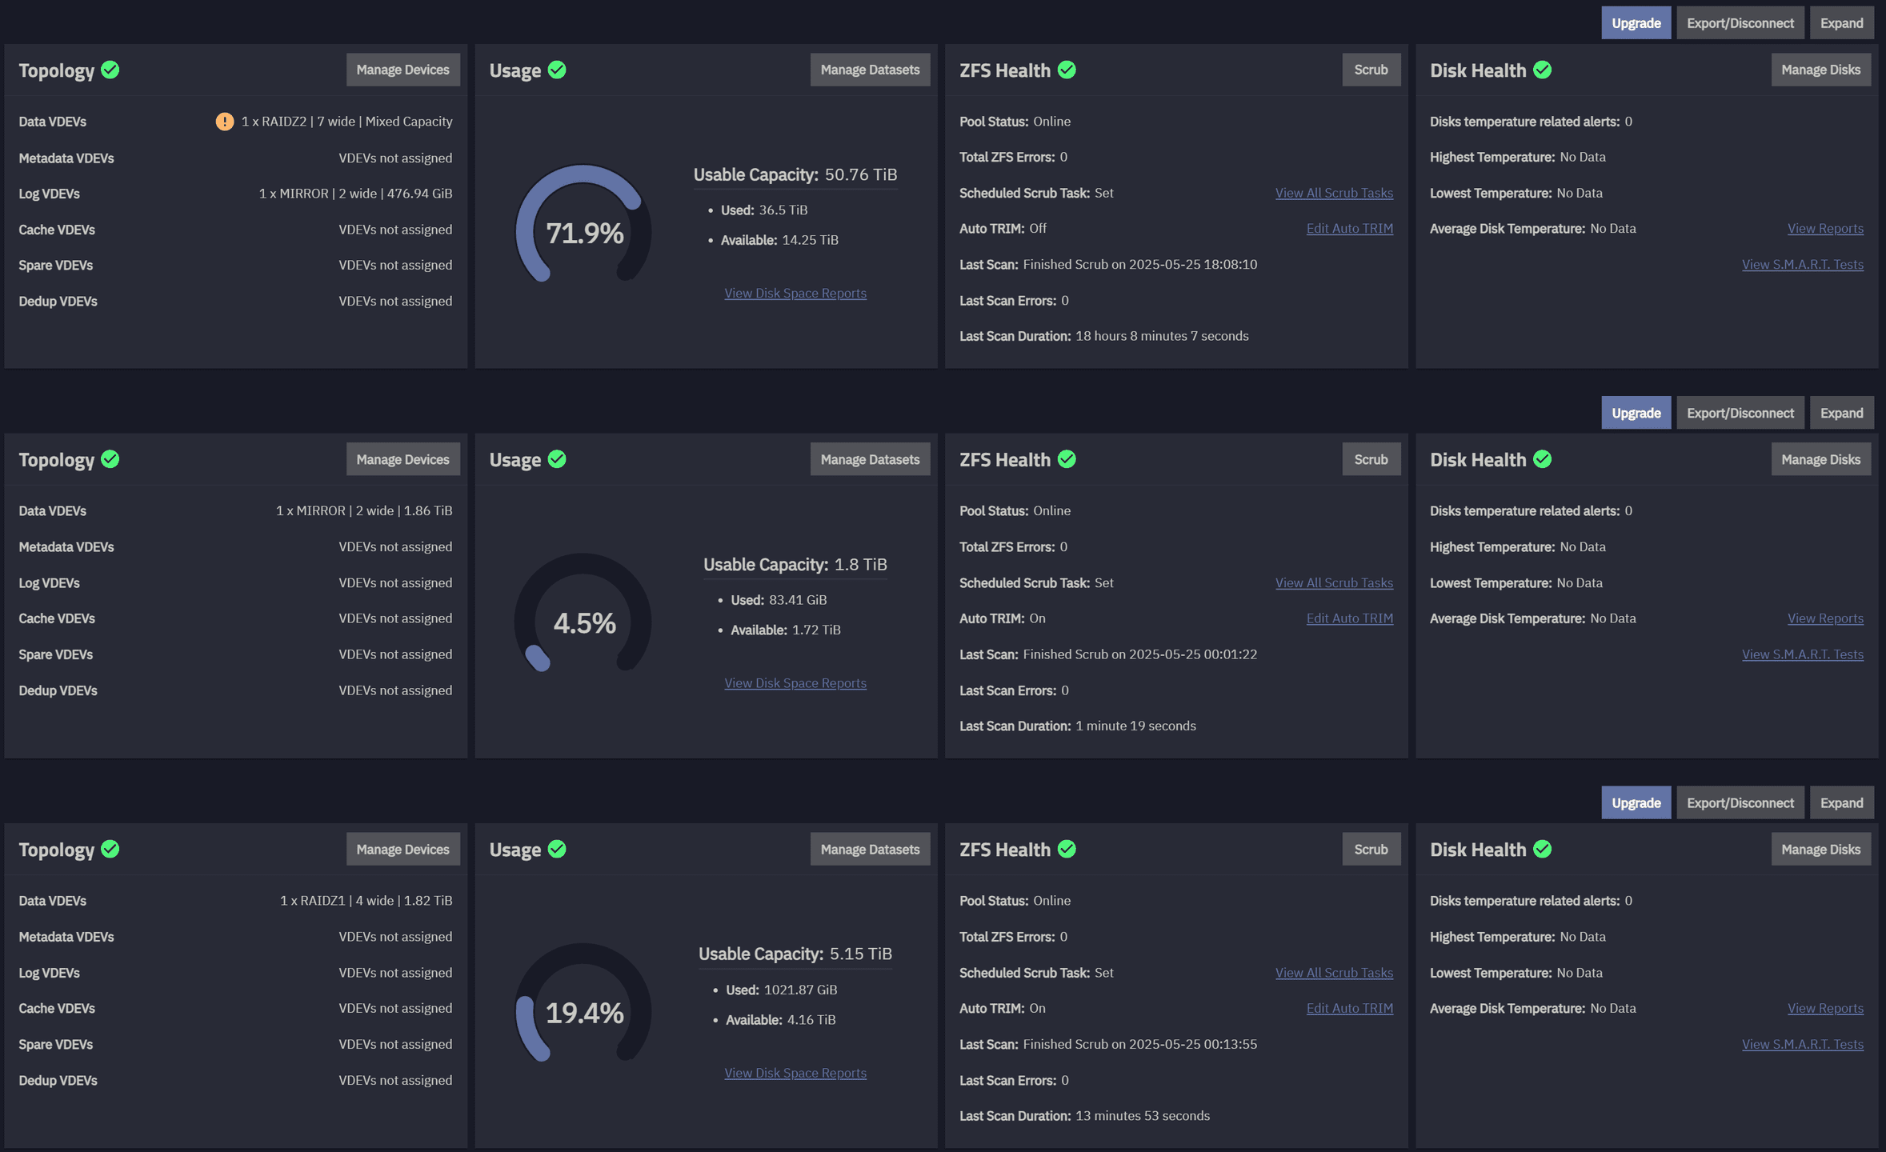This screenshot has width=1886, height=1152.
Task: Open Manage Disks in third Disk Health
Action: [1820, 849]
